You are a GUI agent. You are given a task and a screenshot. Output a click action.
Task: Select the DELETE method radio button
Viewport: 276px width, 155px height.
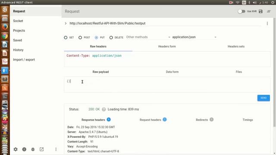click(x=111, y=37)
